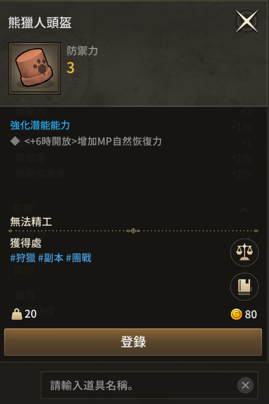Click the weight bag icon
Viewport: 269px width, 404px height.
pos(17,314)
